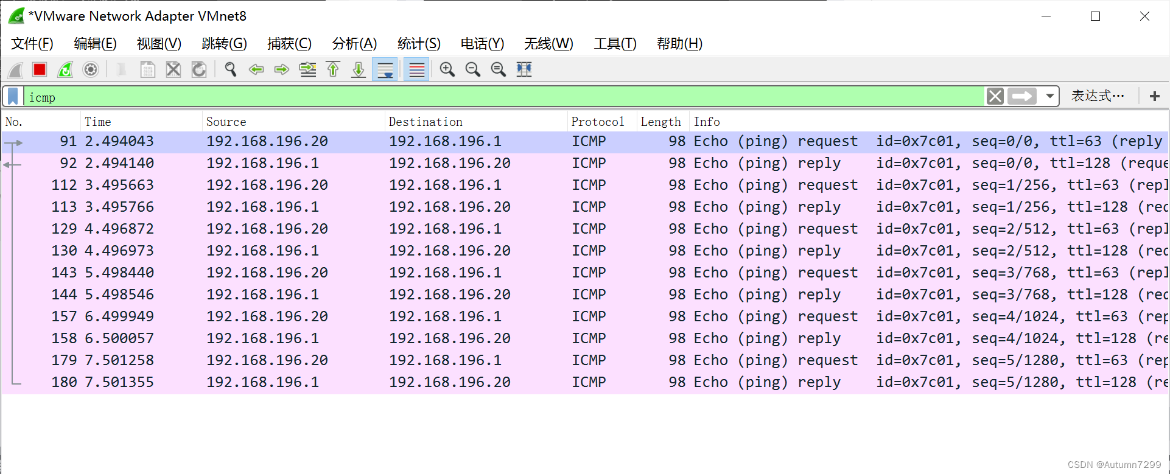
Task: Click the Wireshark app icon in the title bar
Action: 16,16
